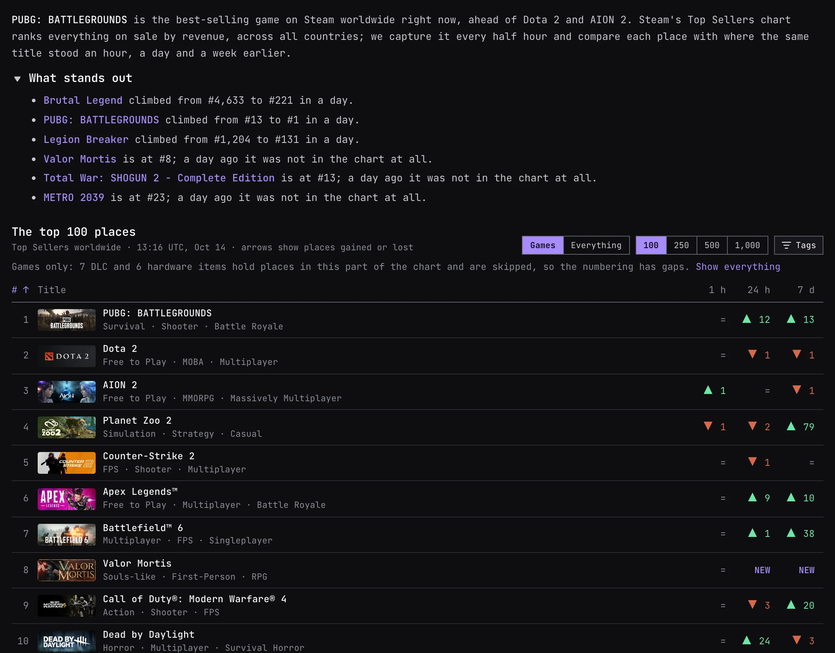
Task: Sort by the Title column header
Action: [x=51, y=290]
